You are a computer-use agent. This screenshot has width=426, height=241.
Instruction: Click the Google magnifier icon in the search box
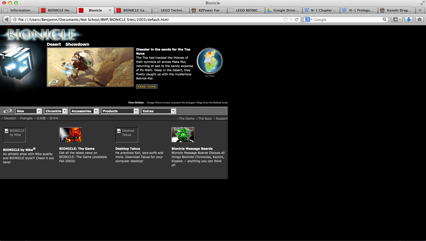coord(384,19)
